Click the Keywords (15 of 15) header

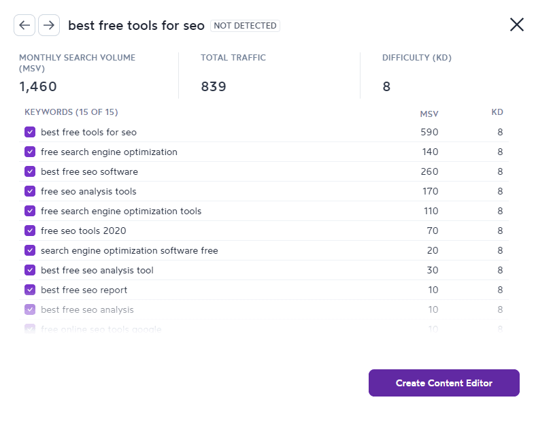(71, 112)
